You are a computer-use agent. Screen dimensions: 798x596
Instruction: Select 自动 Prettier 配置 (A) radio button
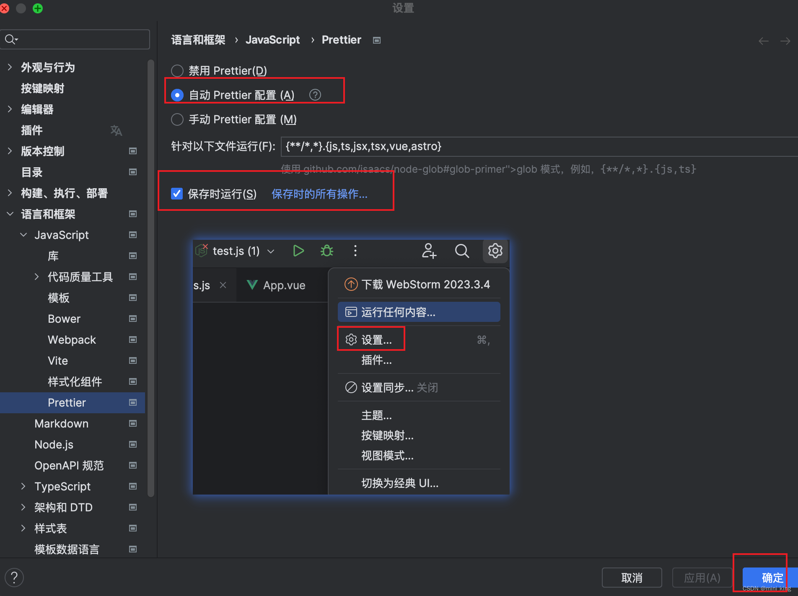click(x=177, y=95)
